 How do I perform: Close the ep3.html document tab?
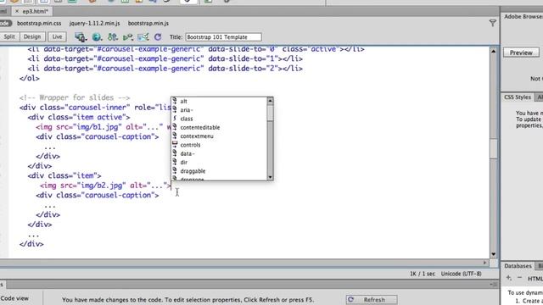pyautogui.click(x=17, y=11)
